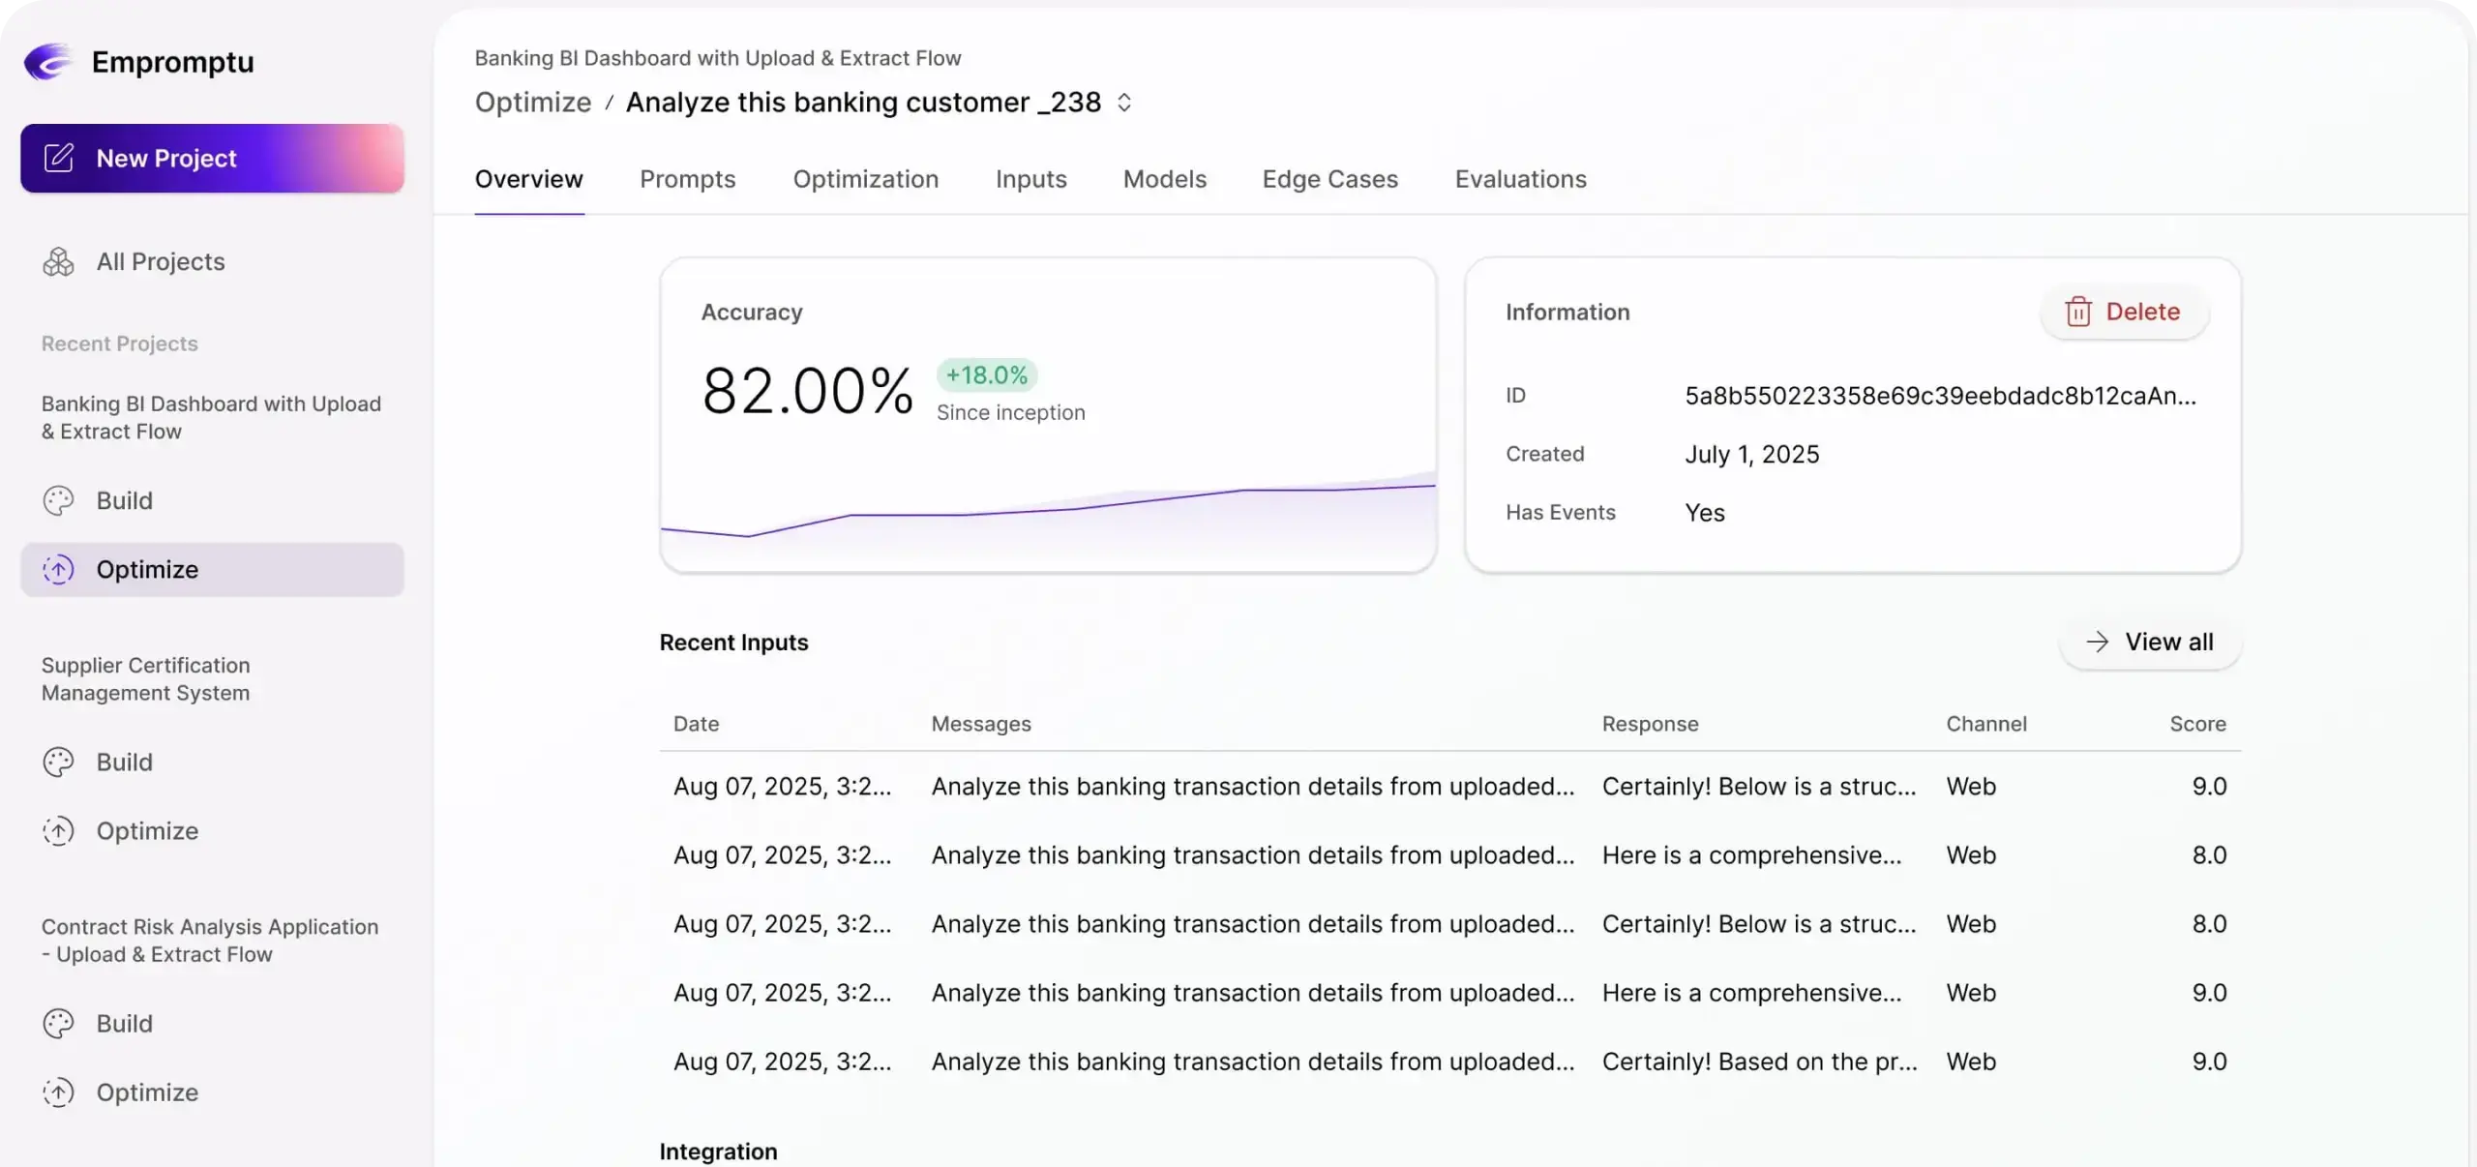Image resolution: width=2477 pixels, height=1167 pixels.
Task: Click the New Project button
Action: pyautogui.click(x=212, y=158)
